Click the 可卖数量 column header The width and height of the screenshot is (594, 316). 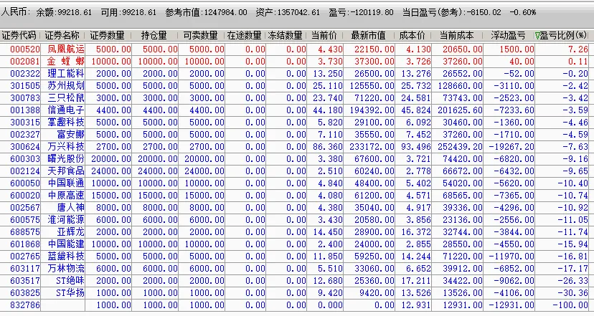tap(200, 36)
